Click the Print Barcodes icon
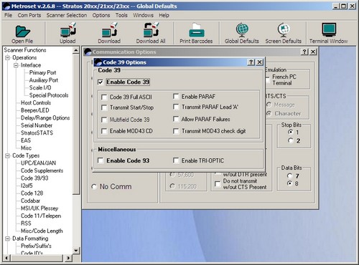The image size is (359, 265). point(196,30)
